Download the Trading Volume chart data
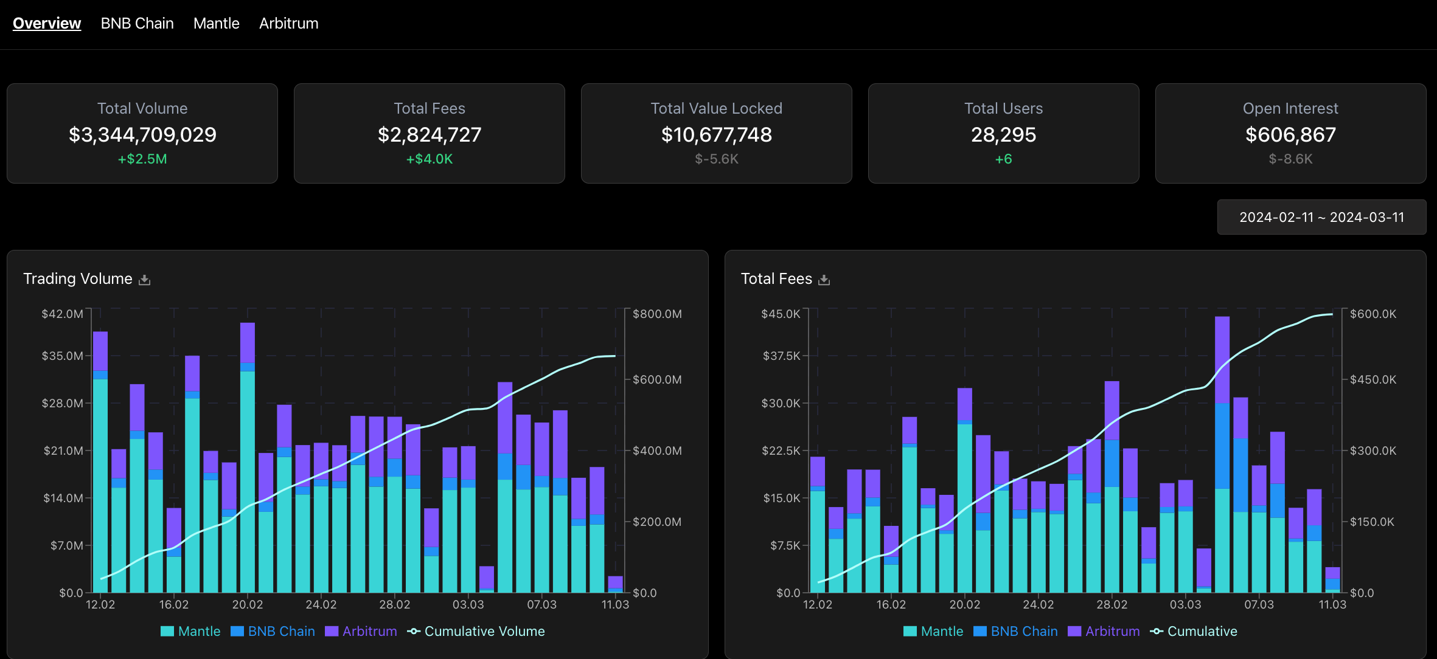This screenshot has height=659, width=1437. 144,280
